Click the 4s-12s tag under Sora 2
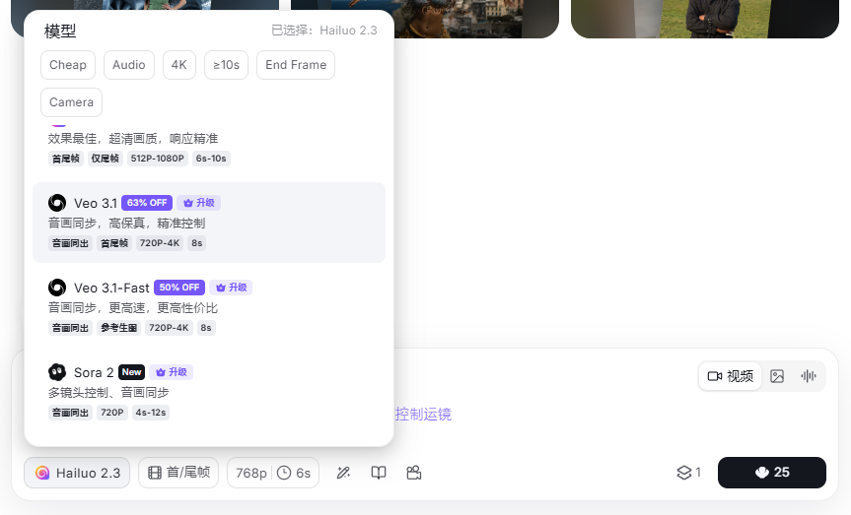851x515 pixels. click(x=151, y=413)
